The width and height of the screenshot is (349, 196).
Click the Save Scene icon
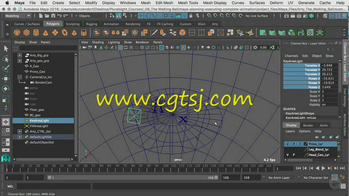tap(53, 16)
